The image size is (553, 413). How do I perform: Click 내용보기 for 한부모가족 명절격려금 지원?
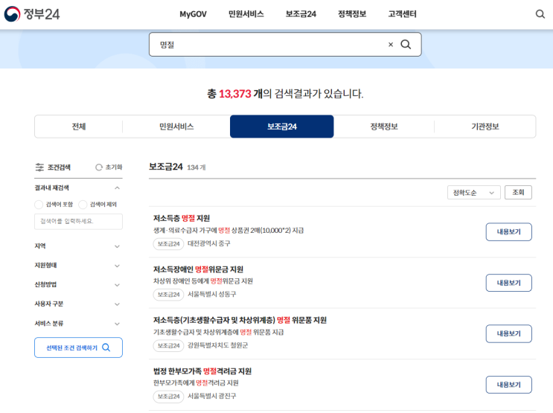point(508,385)
